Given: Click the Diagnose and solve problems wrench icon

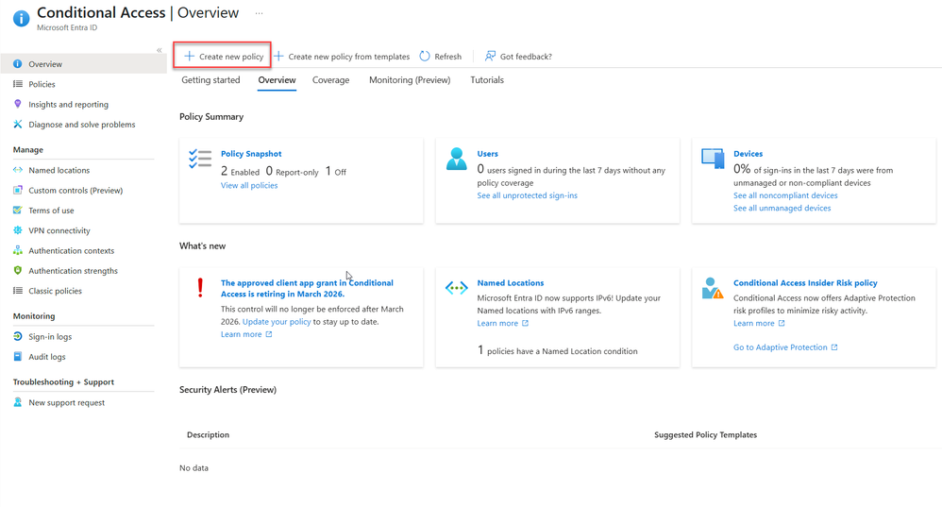Looking at the screenshot, I should (17, 125).
